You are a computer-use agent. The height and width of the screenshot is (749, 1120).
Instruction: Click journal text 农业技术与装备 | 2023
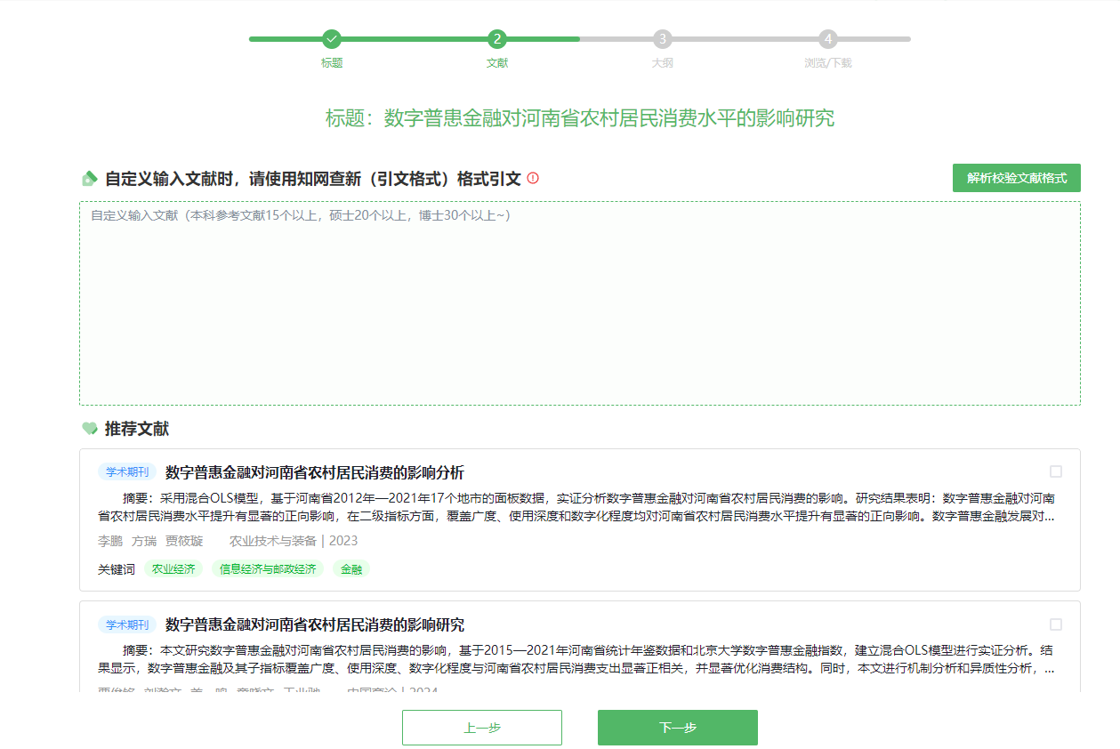coord(294,541)
